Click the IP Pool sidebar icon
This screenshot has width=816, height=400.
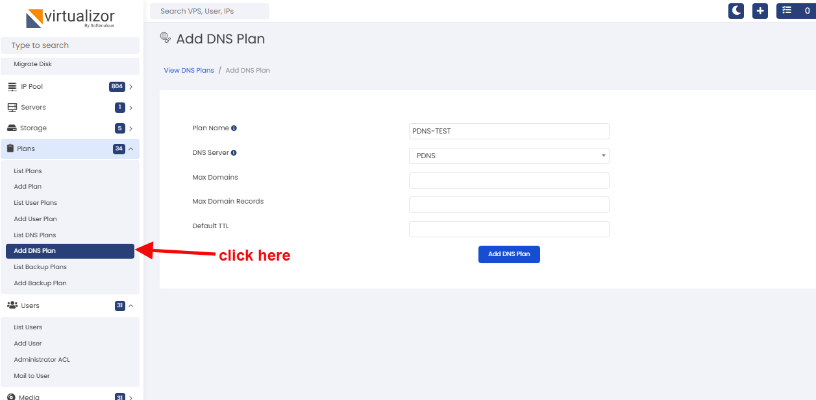pos(12,86)
